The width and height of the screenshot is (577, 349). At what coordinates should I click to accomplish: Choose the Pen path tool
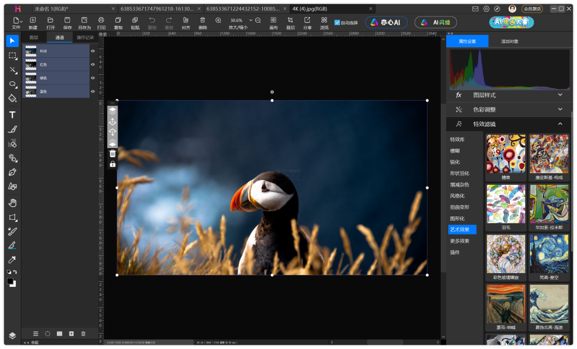(12, 172)
